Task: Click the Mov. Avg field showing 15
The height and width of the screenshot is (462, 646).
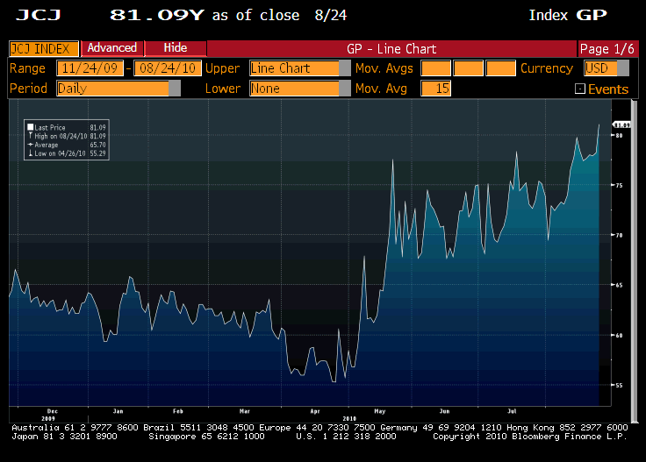Action: point(436,88)
